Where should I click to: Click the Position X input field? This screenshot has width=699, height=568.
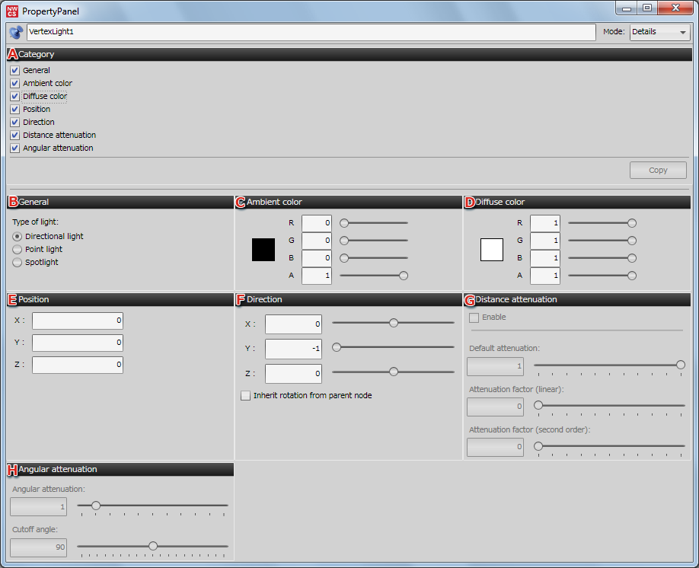pos(78,321)
